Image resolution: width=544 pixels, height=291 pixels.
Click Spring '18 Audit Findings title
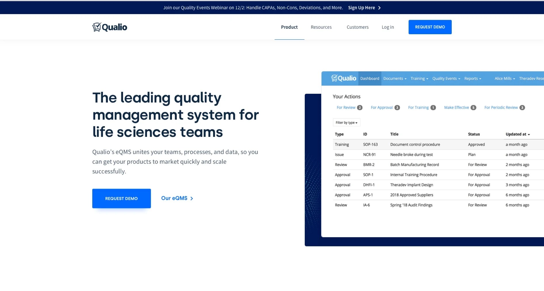pyautogui.click(x=411, y=205)
